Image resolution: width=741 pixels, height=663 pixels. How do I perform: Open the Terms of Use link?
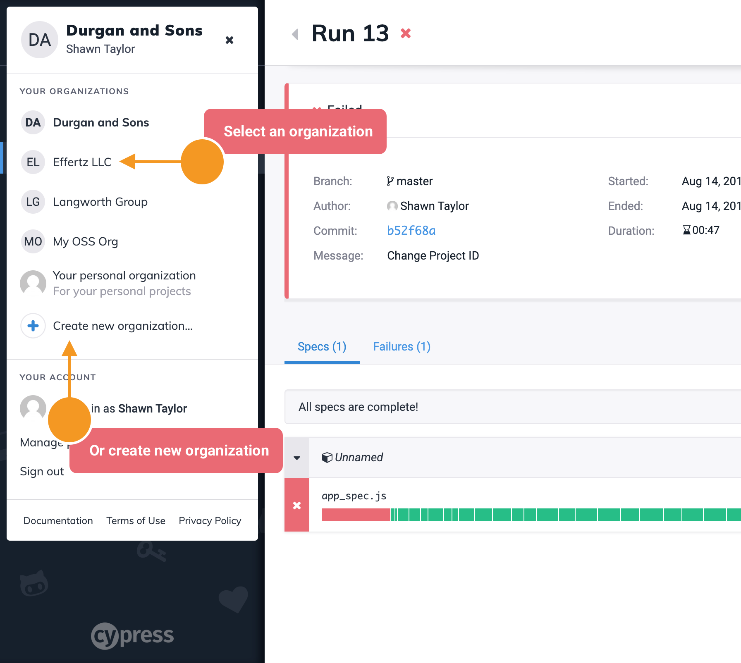click(x=136, y=521)
